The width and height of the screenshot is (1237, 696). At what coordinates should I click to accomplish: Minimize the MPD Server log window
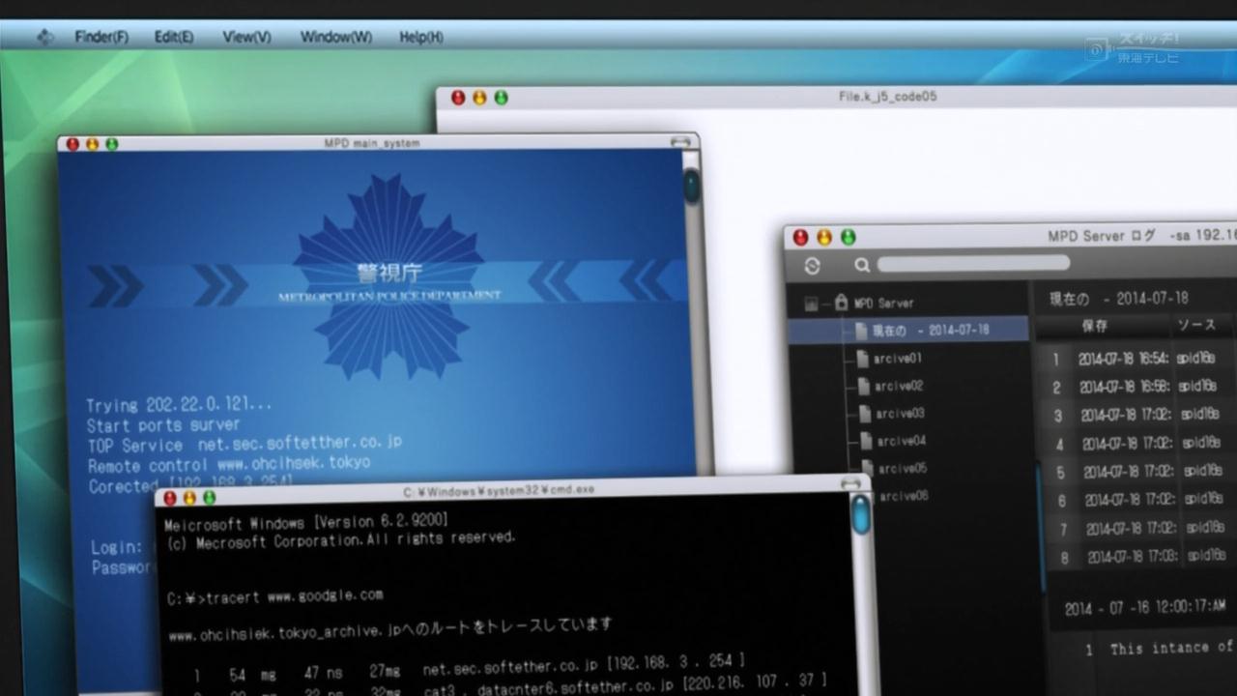[x=824, y=237]
